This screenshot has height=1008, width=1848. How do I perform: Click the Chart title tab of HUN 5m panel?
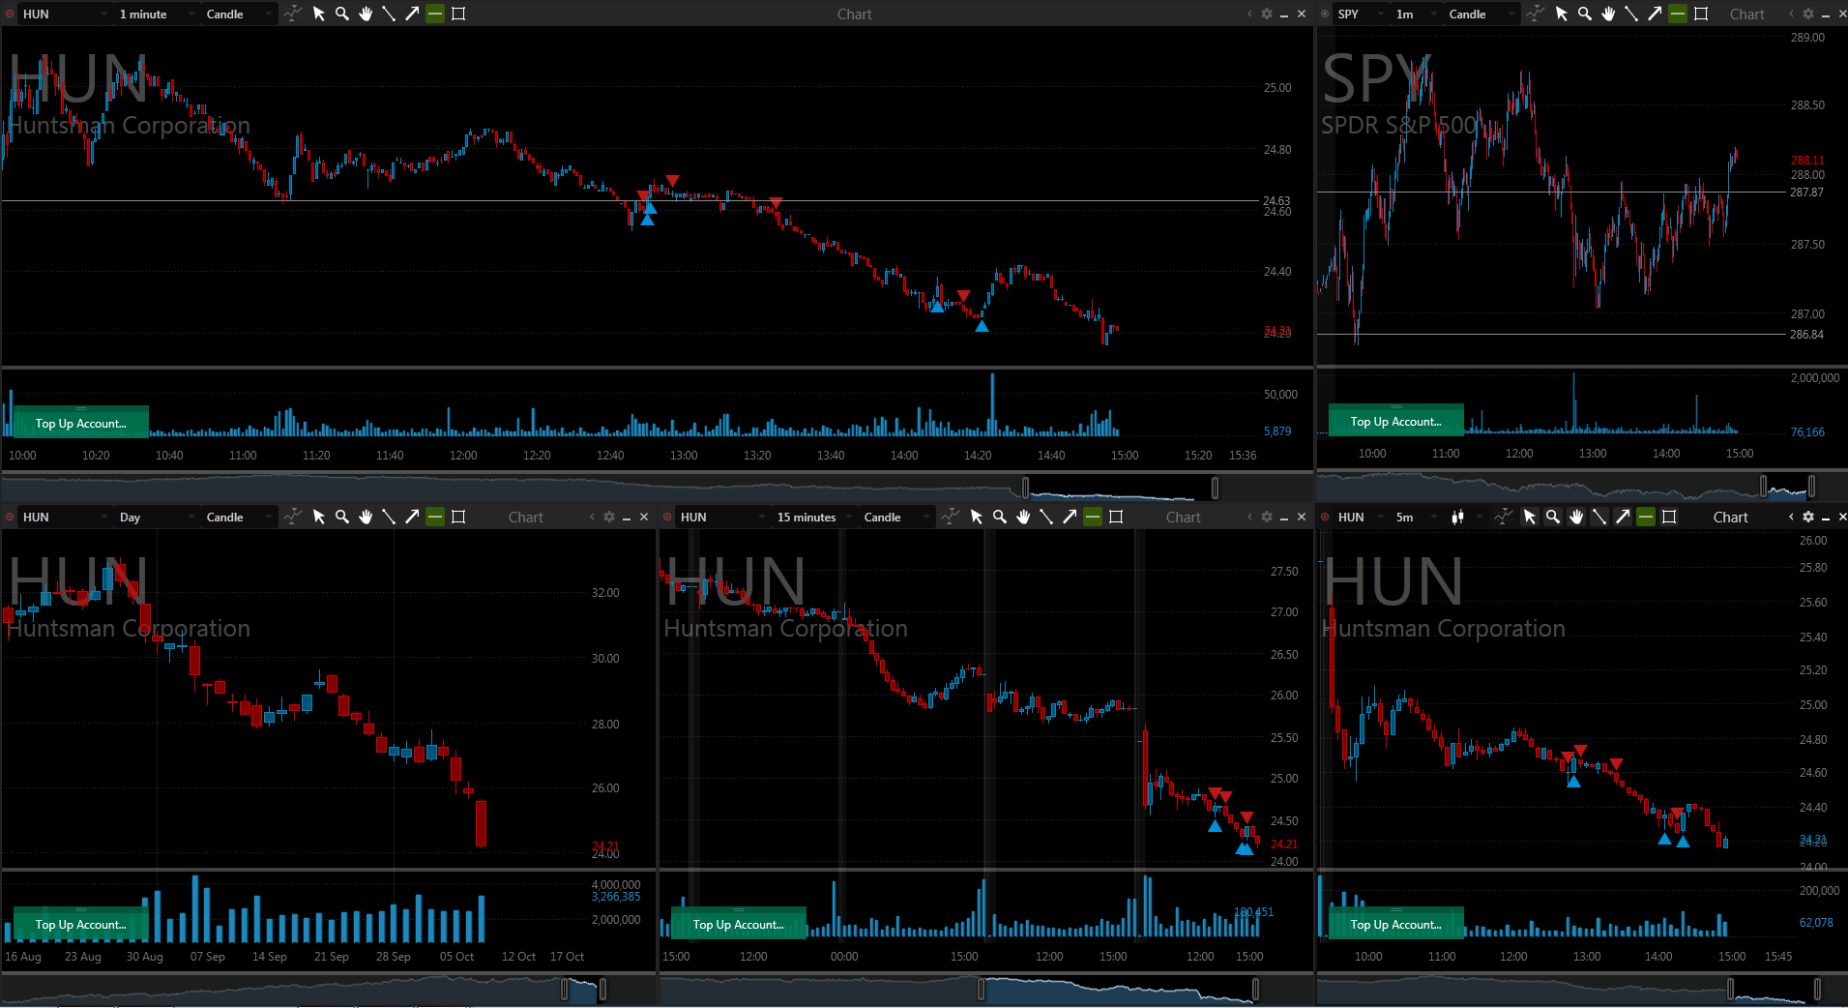pyautogui.click(x=1730, y=517)
